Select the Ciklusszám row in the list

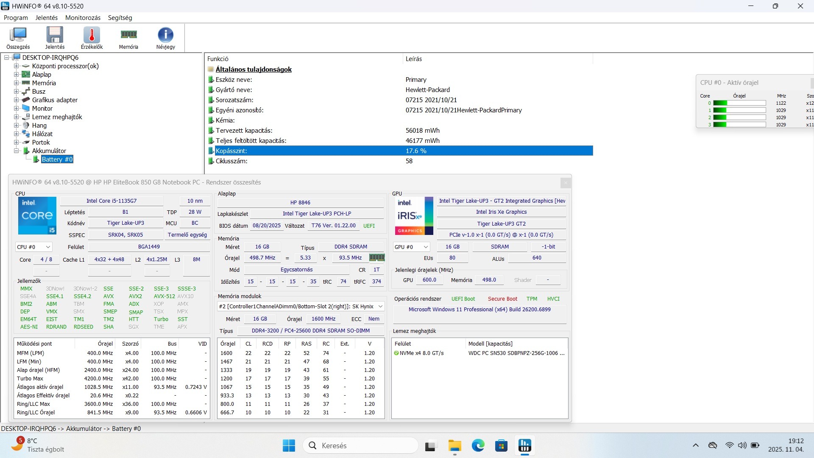pyautogui.click(x=231, y=161)
